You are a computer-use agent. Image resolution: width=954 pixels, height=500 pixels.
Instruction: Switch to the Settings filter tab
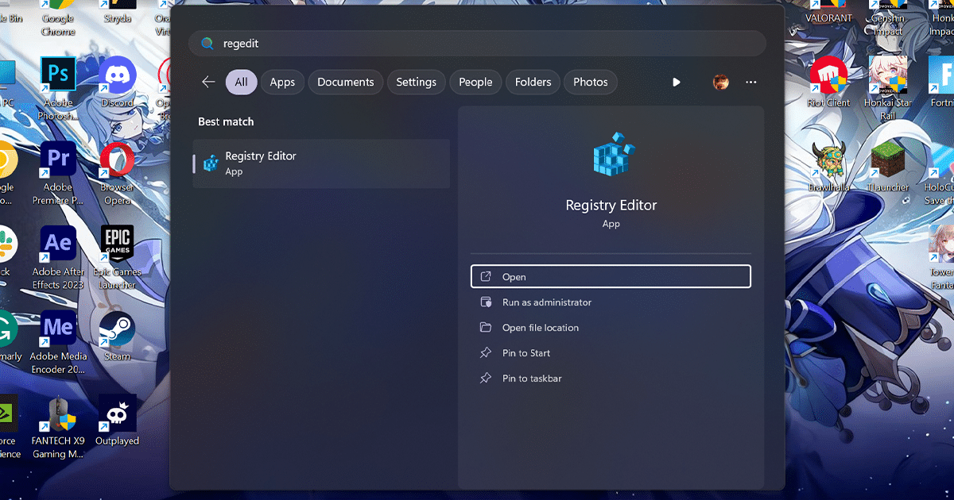[x=416, y=82]
